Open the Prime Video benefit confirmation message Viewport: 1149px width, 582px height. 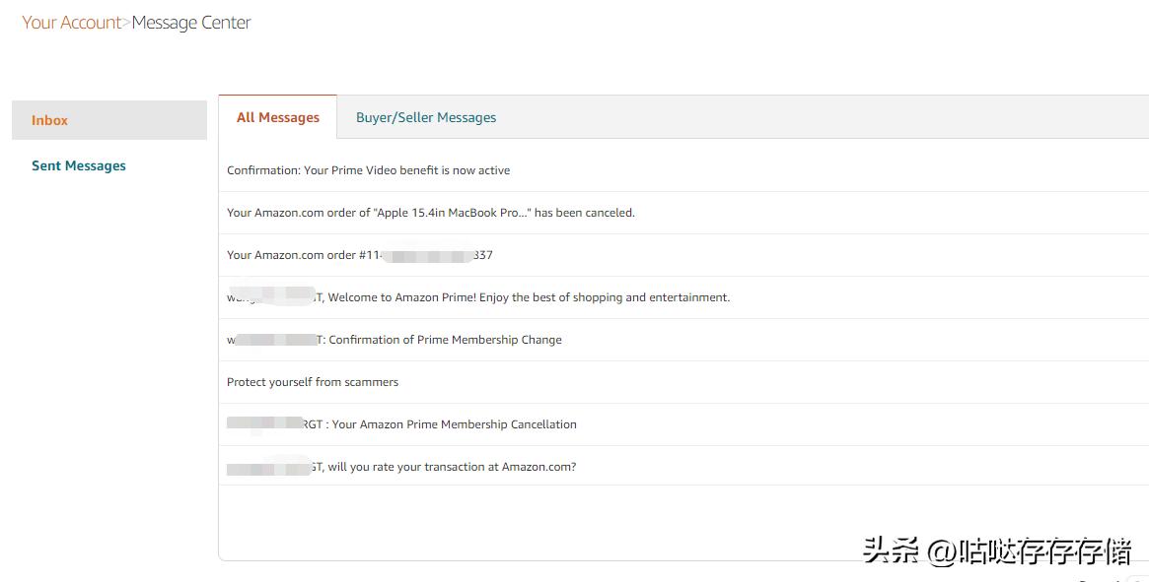pos(368,170)
